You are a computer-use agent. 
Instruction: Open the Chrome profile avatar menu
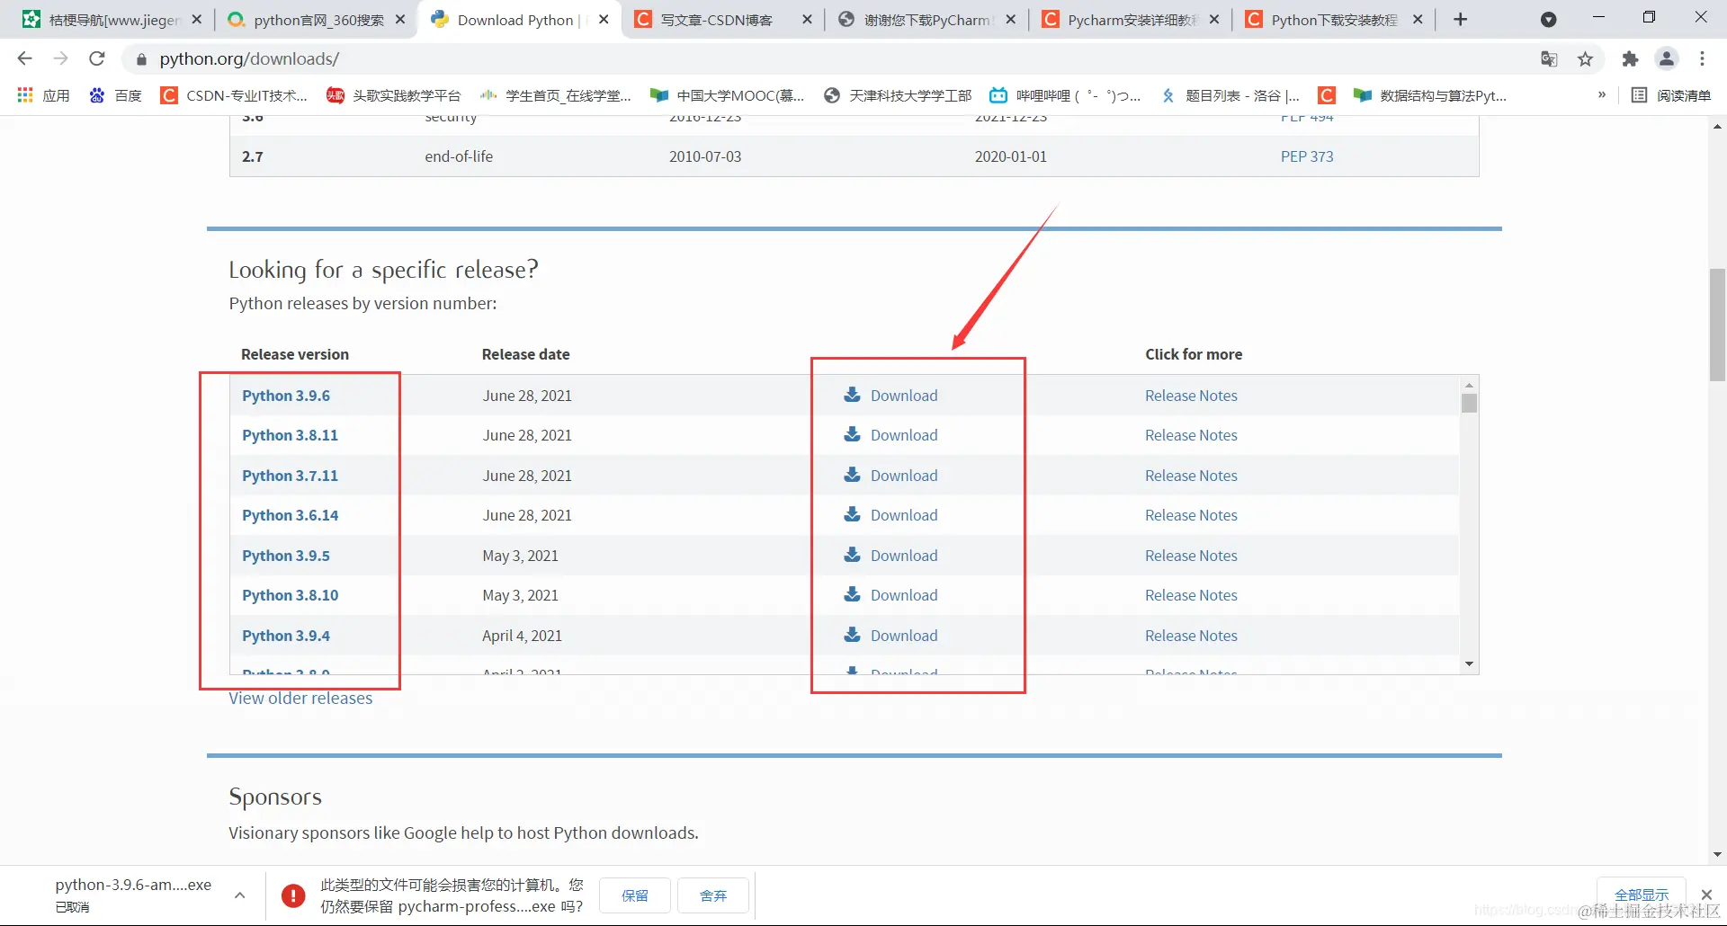pos(1667,59)
